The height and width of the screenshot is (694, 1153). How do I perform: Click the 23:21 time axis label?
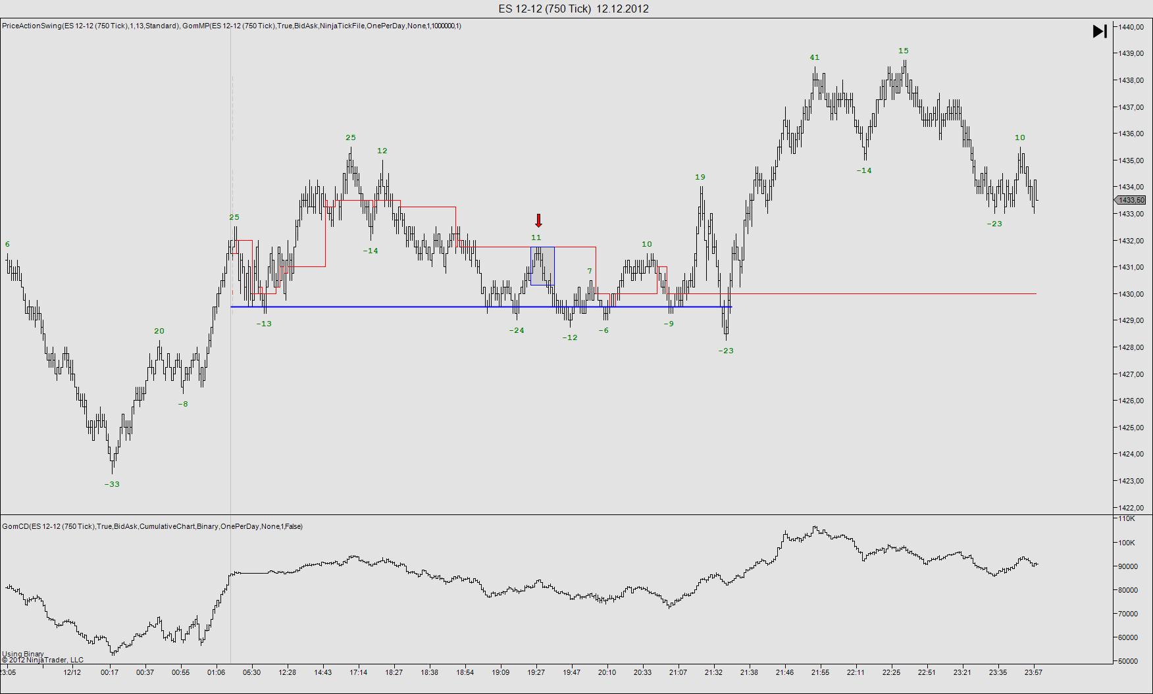click(x=962, y=672)
